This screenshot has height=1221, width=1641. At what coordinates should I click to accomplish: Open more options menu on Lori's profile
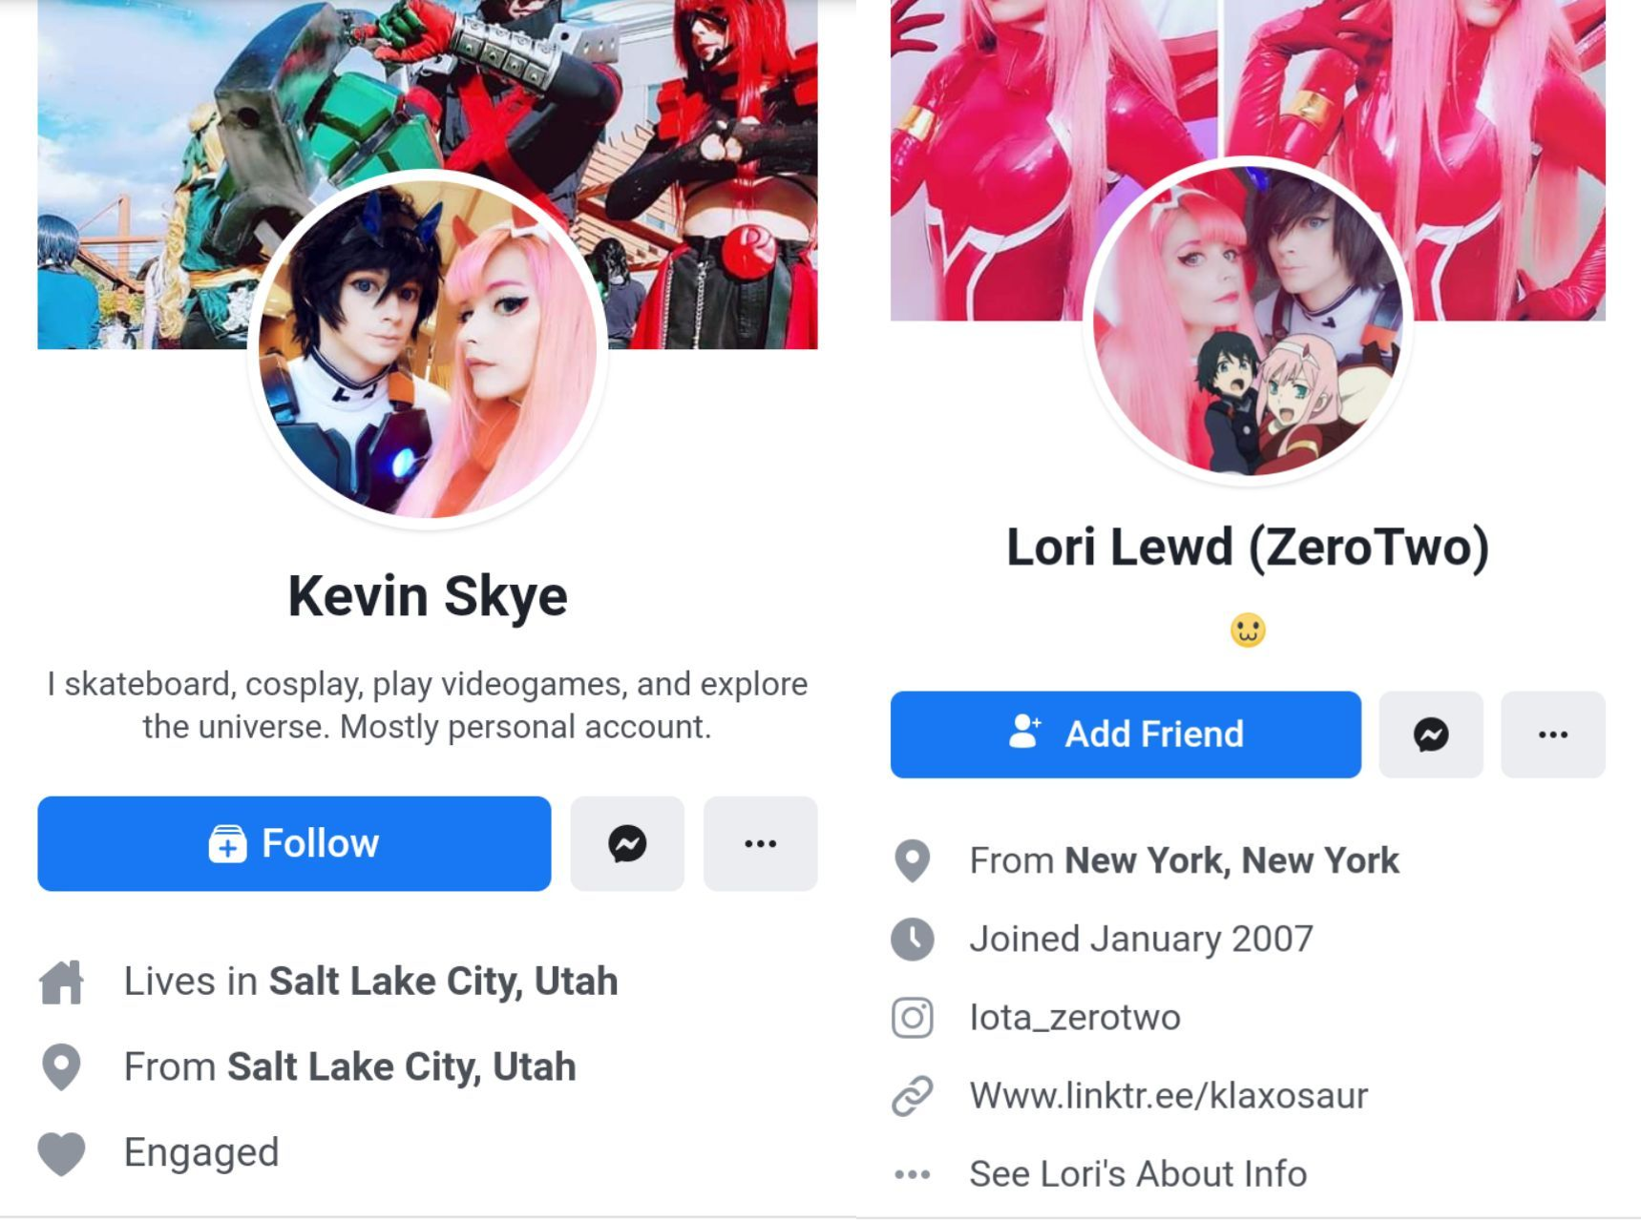(1553, 735)
